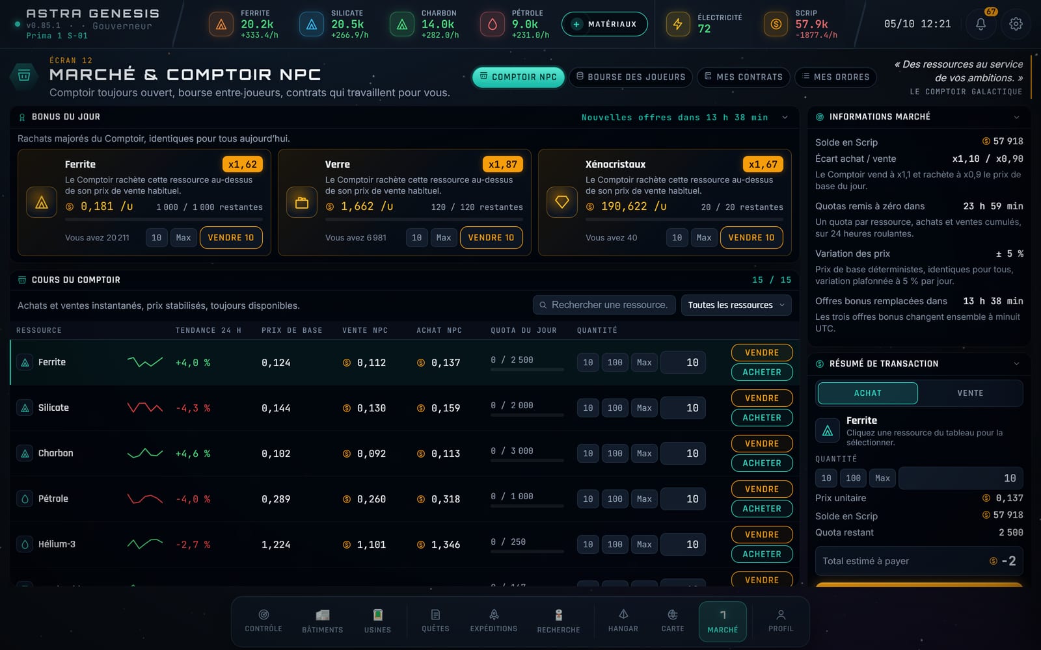Open Expéditions from the bottom navigation

pyautogui.click(x=494, y=621)
